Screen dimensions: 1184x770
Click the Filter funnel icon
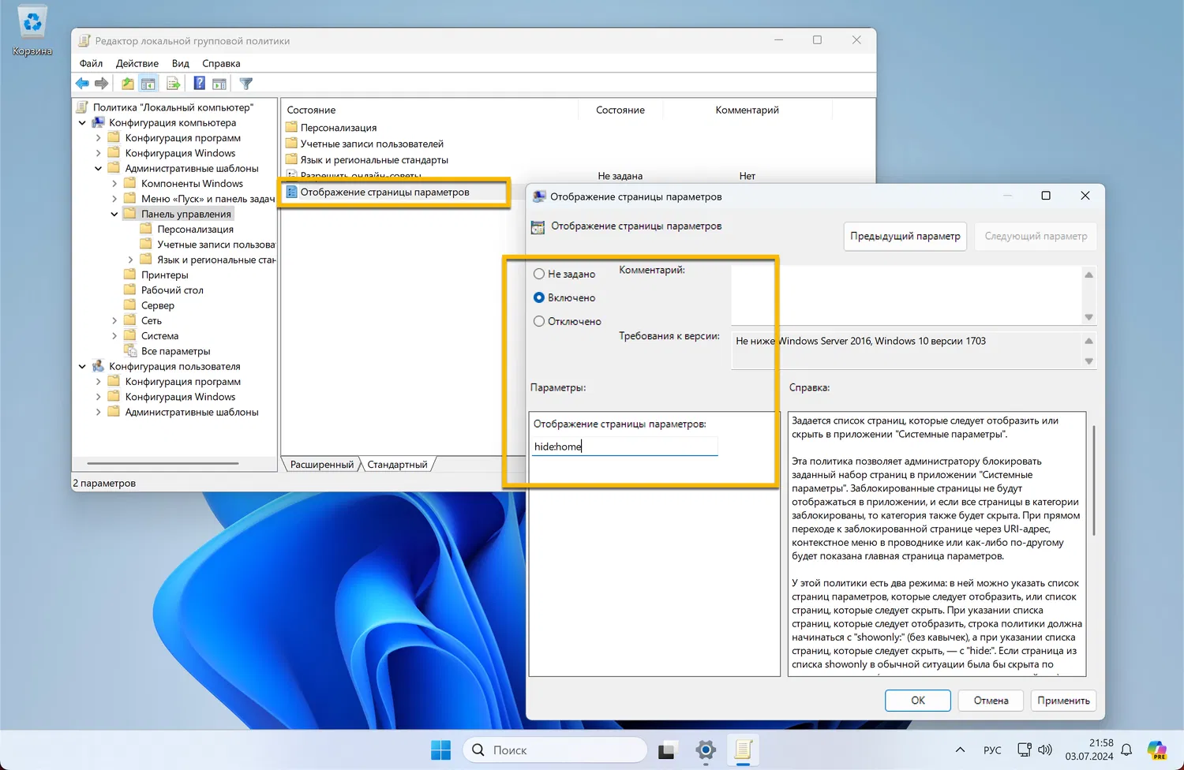pyautogui.click(x=246, y=84)
